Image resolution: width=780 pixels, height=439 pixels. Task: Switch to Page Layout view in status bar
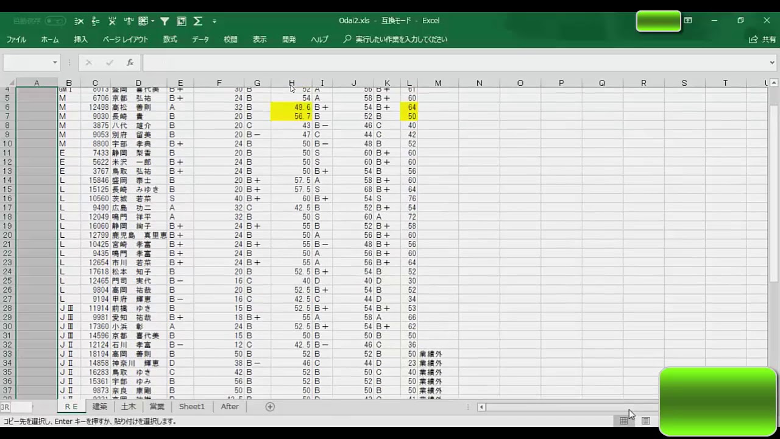645,421
